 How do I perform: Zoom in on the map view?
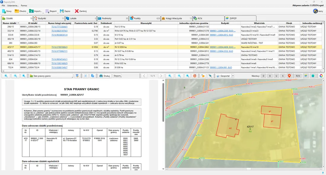pyautogui.click(x=170, y=76)
